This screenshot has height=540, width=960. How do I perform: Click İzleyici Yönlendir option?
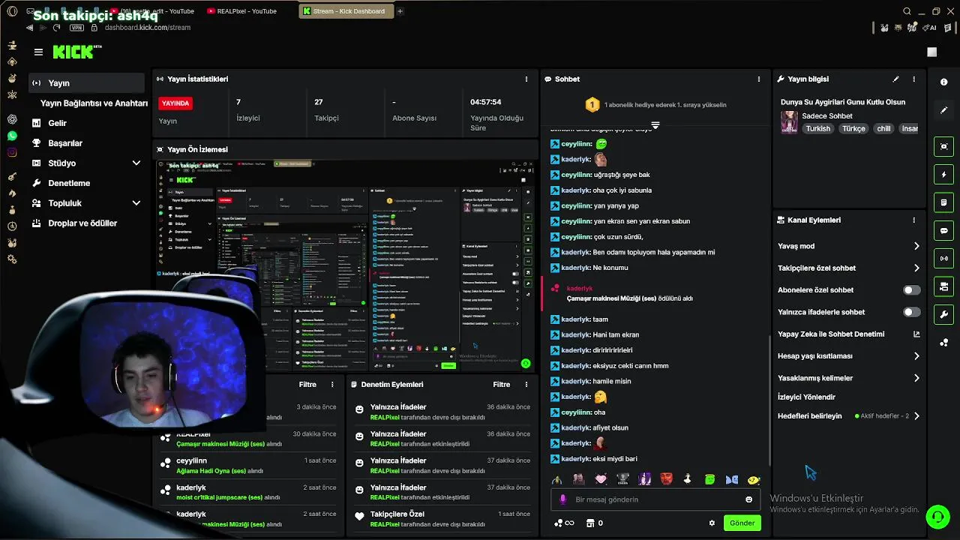tap(806, 397)
